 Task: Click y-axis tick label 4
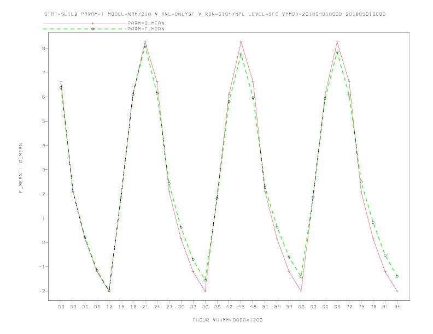click(x=44, y=146)
